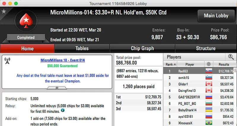Collapse the tournament info banner
This screenshot has height=126, width=237.
pos(57,88)
